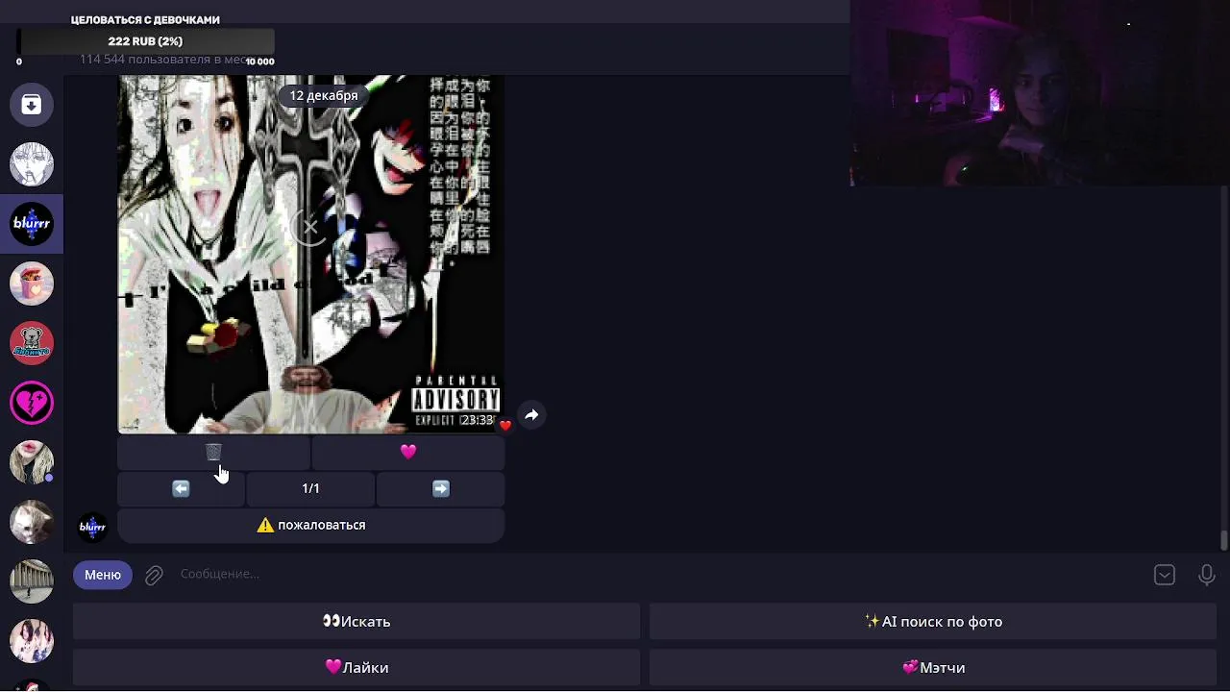Open the Лайки button

point(357,668)
